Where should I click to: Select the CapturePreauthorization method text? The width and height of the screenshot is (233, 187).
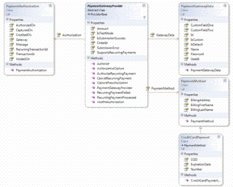coord(112,83)
